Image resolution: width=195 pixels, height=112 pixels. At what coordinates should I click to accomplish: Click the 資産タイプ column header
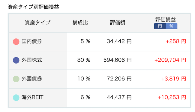[38, 22]
